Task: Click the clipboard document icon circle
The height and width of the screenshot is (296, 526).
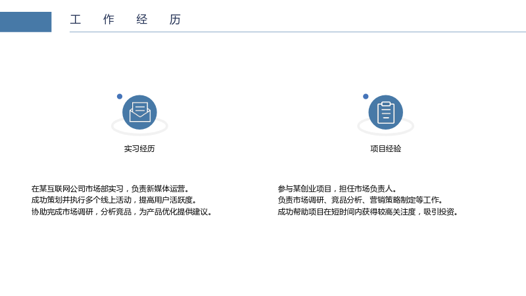Action: pos(385,112)
